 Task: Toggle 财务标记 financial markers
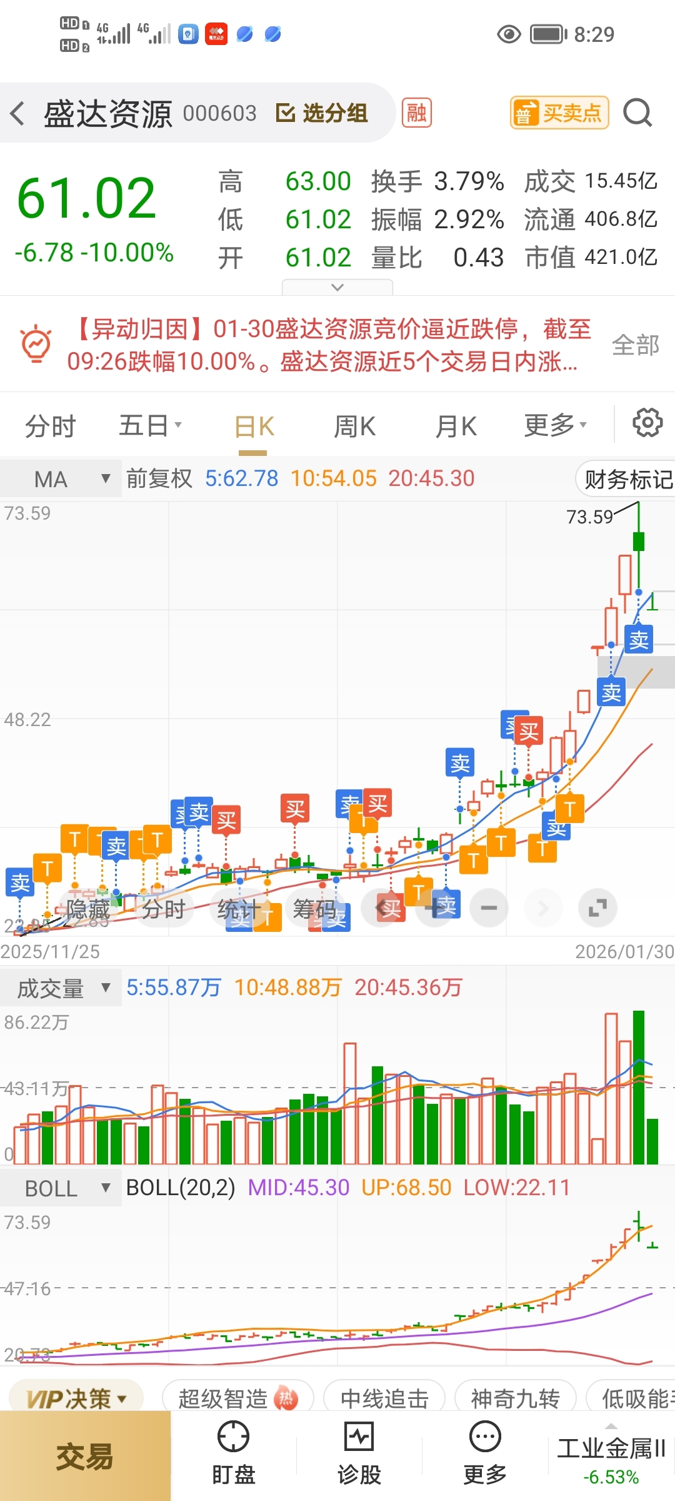(626, 479)
